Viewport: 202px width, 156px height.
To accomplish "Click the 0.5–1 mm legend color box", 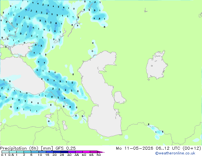I will [13, 152].
